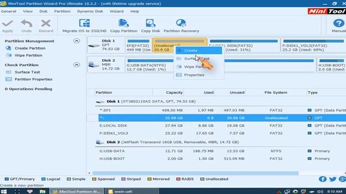Click the Type column header
The width and height of the screenshot is (346, 194).
point(326,93)
